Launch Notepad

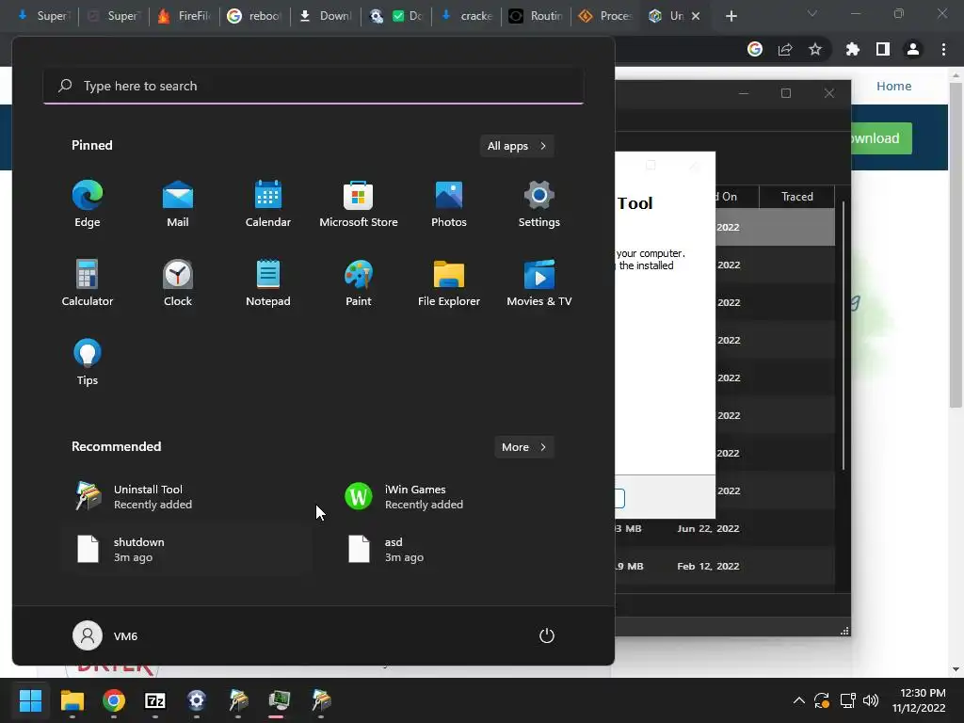click(x=268, y=283)
